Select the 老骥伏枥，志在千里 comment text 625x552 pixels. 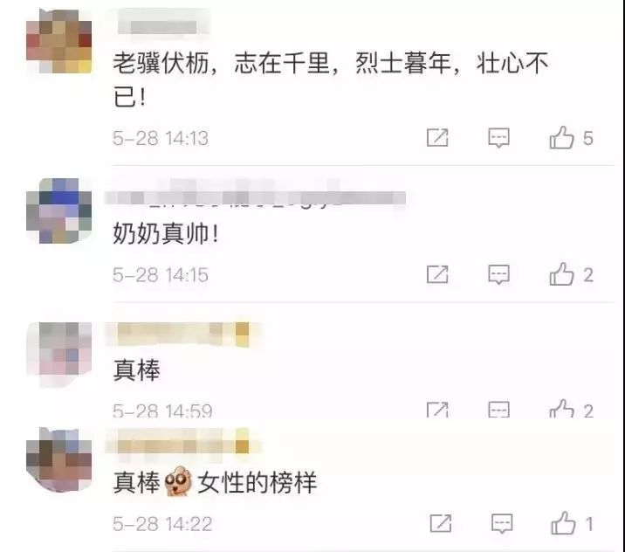pos(331,79)
